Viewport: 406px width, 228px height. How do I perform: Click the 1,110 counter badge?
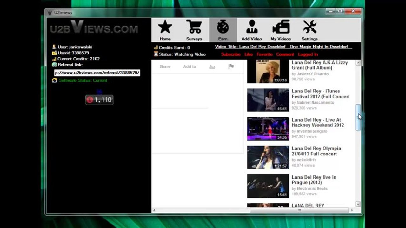click(x=99, y=100)
